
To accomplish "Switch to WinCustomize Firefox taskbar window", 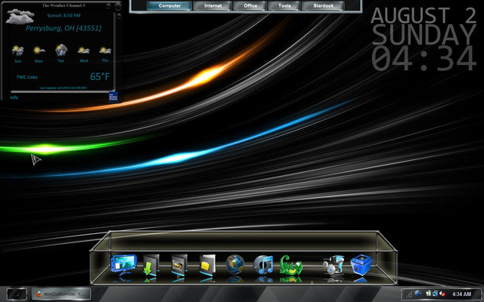I will pyautogui.click(x=61, y=294).
